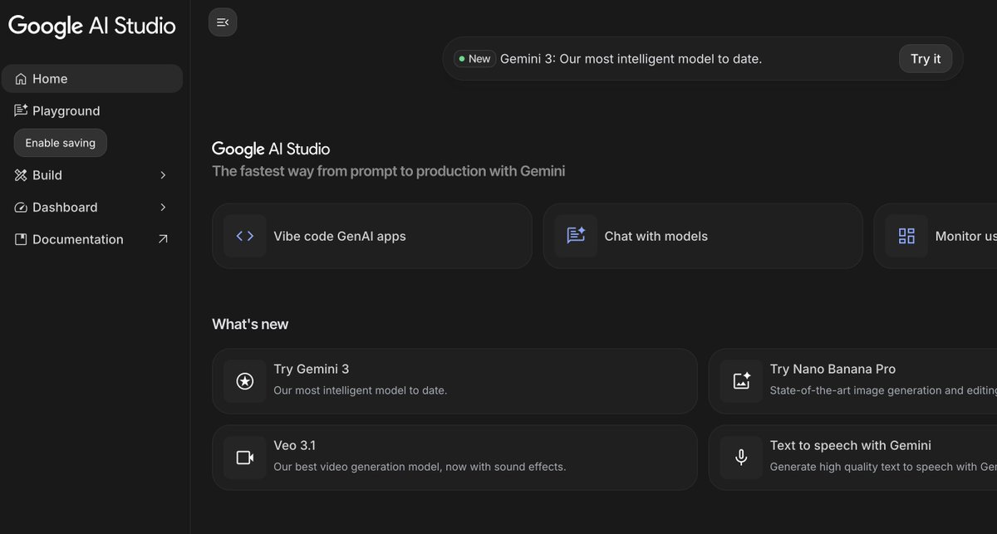Open the Vibe code GenAI apps card
Screen dimensions: 997x534
pyautogui.click(x=372, y=236)
